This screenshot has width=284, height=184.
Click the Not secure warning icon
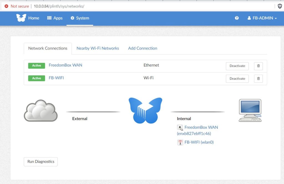click(x=6, y=6)
